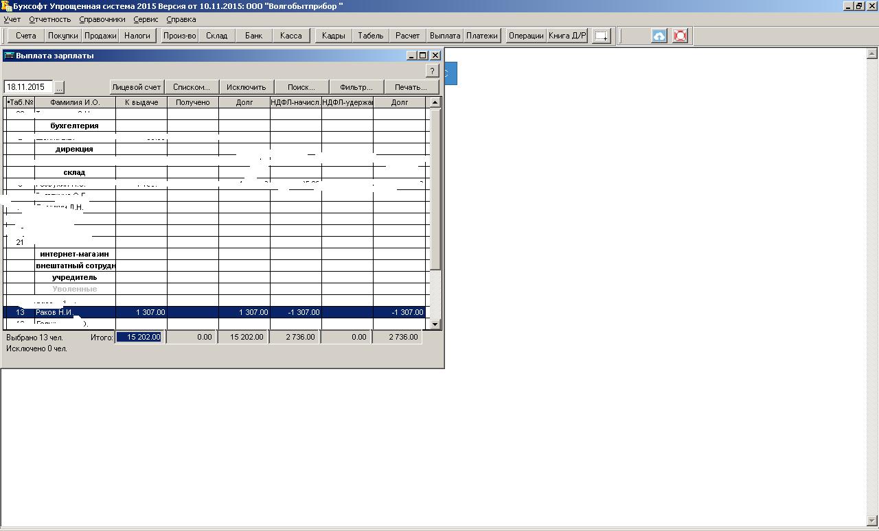Screen dimensions: 879x531
Task: Click the cloud upload icon in toolbar
Action: [659, 36]
